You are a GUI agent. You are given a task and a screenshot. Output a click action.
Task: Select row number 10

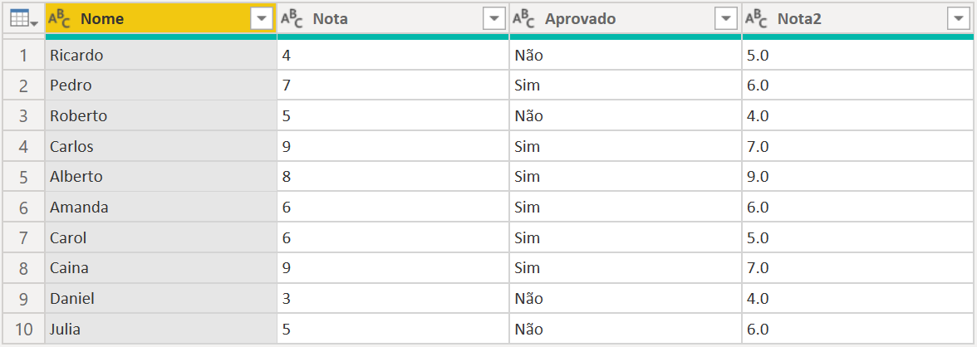[x=23, y=330]
